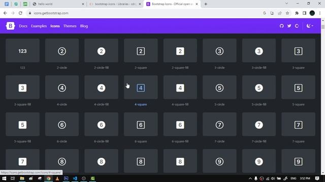Pick the 6-square icon tile
Viewport: 325px width, 182px height.
click(141, 124)
